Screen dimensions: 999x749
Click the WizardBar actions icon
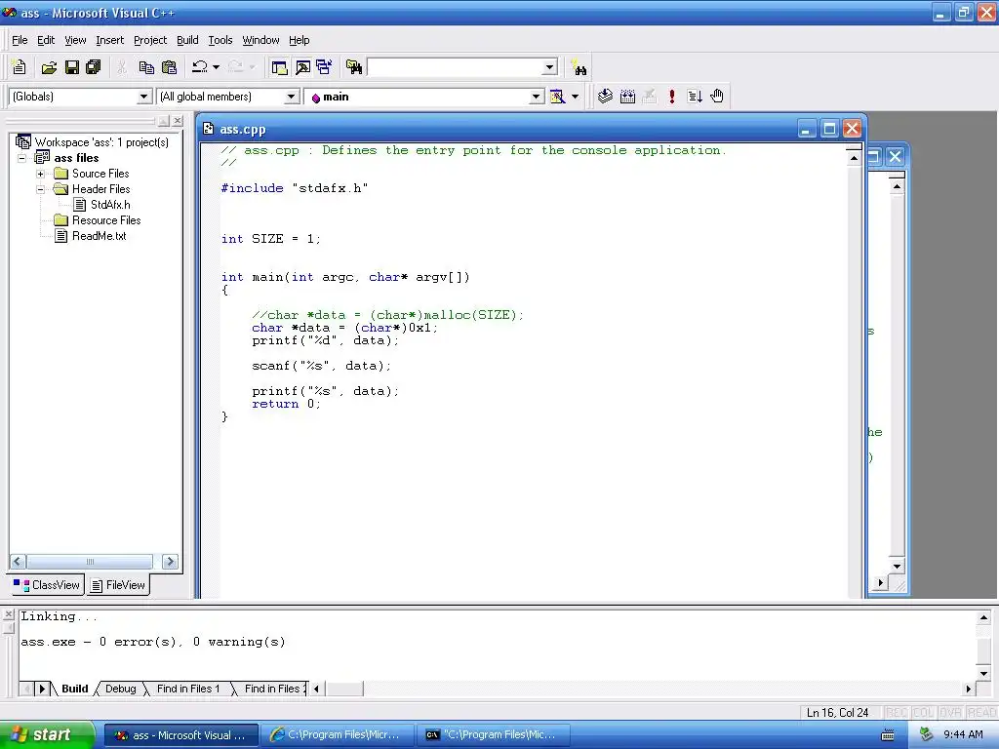point(557,97)
